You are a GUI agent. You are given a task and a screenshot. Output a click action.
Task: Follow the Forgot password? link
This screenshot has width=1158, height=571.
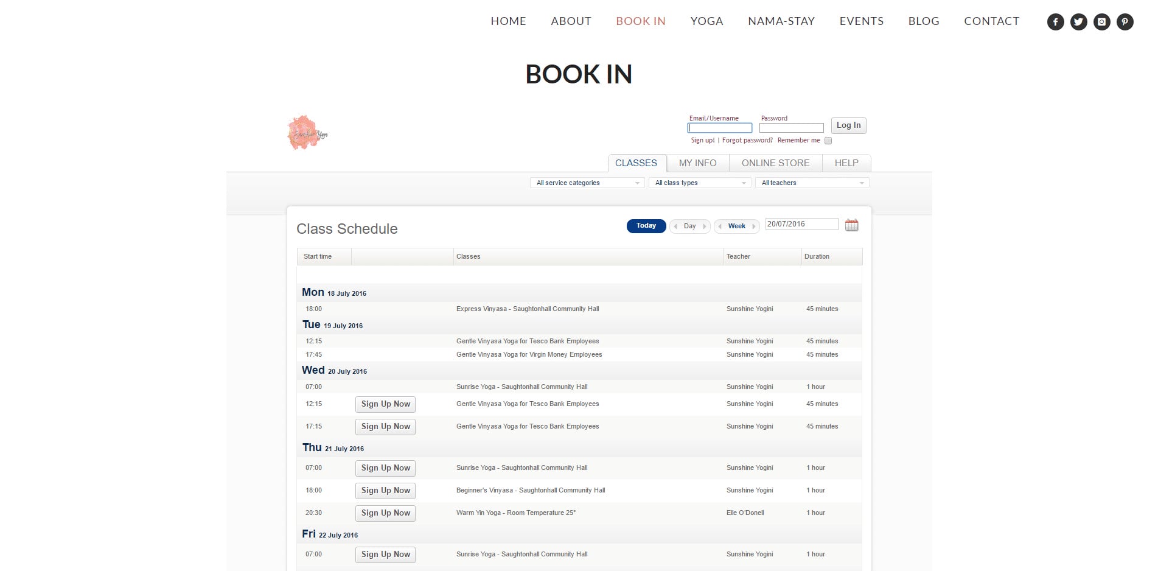coord(747,140)
